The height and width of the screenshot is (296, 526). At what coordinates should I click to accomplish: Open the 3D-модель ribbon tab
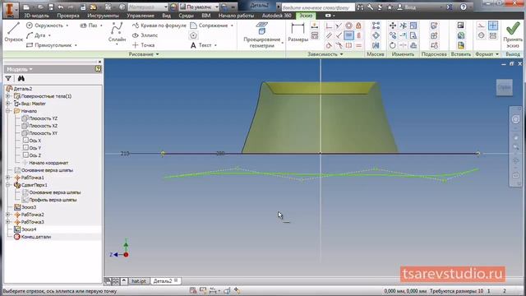pyautogui.click(x=36, y=16)
